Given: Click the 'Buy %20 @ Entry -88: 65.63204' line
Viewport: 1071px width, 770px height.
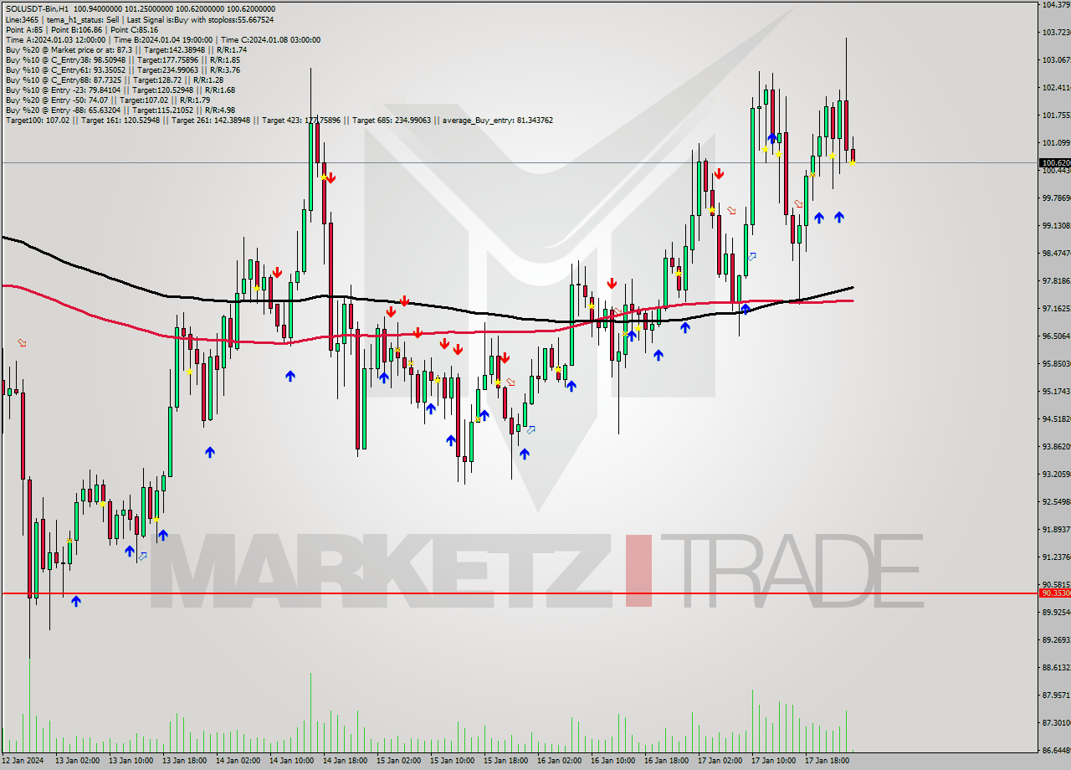Looking at the screenshot, I should point(120,110).
